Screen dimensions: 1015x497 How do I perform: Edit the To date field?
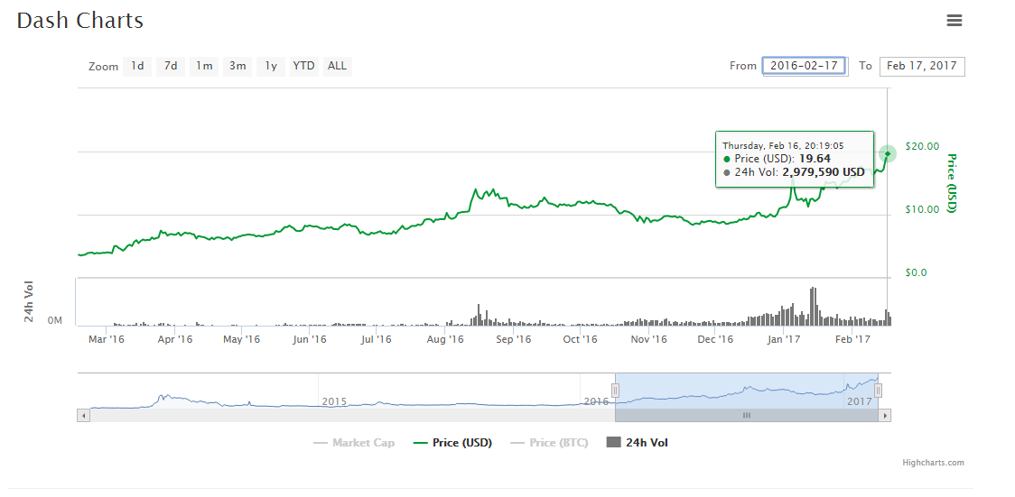coord(922,67)
